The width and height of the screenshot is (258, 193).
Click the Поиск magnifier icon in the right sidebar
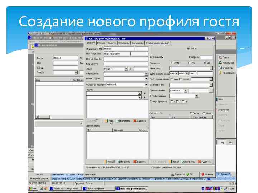click(x=220, y=58)
